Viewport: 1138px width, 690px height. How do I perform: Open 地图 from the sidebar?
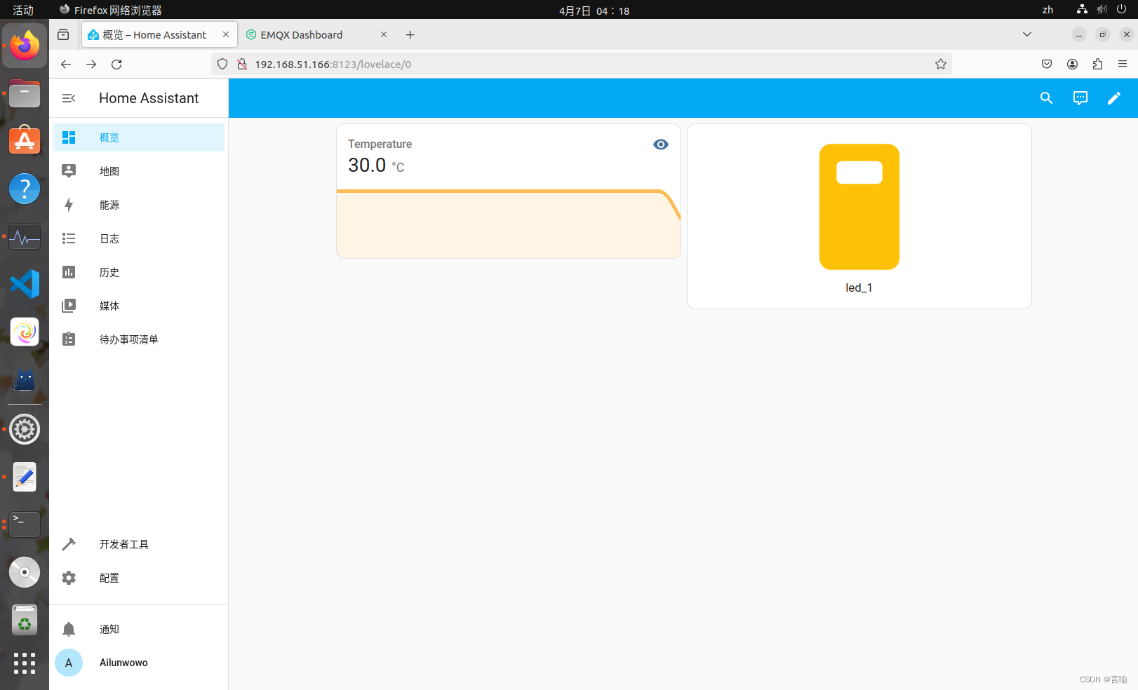tap(109, 170)
